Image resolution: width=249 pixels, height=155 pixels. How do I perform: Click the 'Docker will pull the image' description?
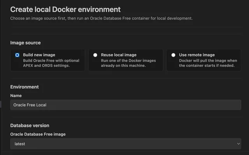point(208,63)
